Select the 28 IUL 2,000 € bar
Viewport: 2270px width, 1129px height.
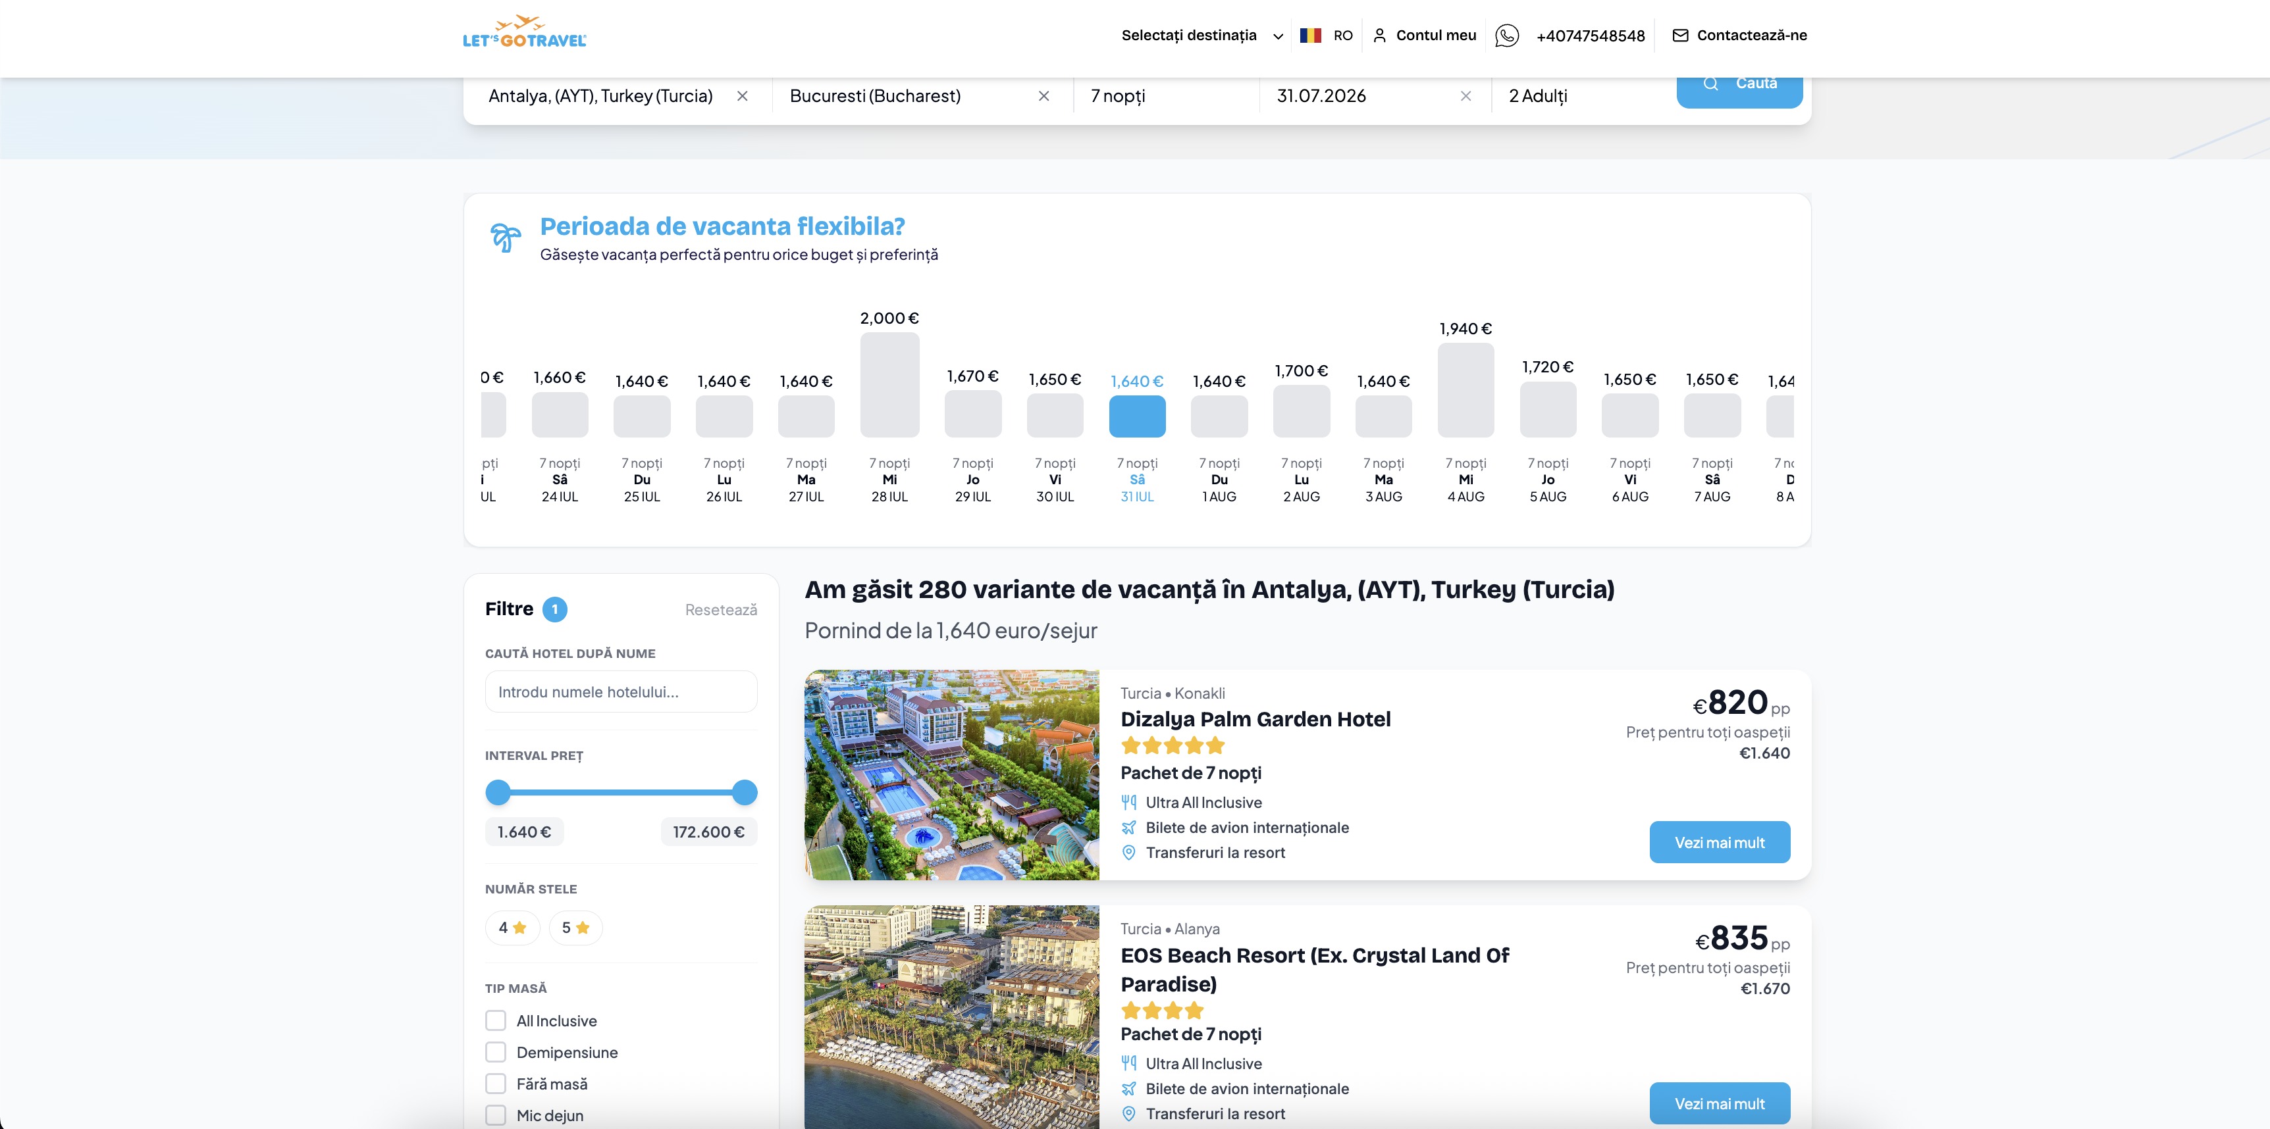[889, 384]
